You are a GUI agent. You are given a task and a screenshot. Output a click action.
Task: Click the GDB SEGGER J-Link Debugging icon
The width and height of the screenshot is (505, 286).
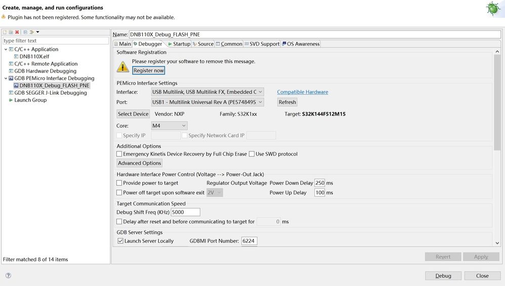pyautogui.click(x=11, y=93)
